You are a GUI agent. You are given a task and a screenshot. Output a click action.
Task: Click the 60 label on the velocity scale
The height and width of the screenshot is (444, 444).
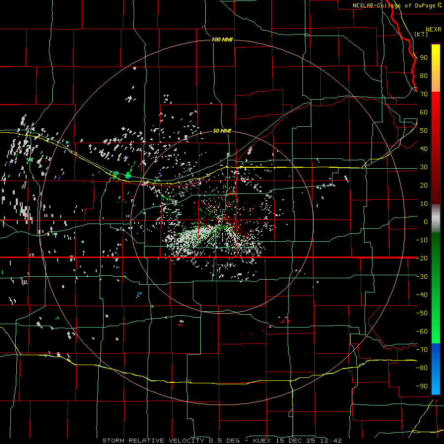click(424, 112)
